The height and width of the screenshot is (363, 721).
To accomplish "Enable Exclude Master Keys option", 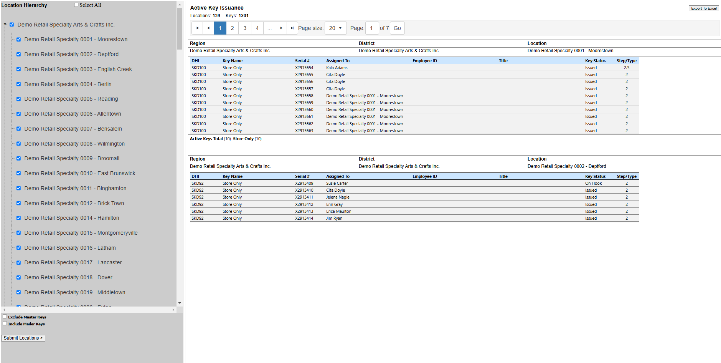I will click(x=5, y=317).
